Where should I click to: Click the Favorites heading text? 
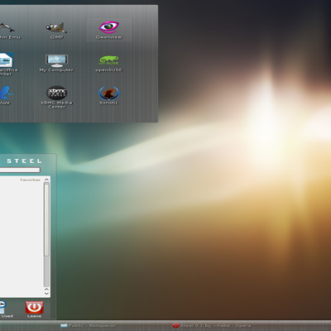(x=30, y=180)
